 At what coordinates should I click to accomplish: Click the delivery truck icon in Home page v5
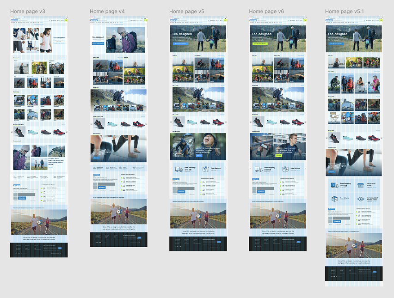coord(179,169)
